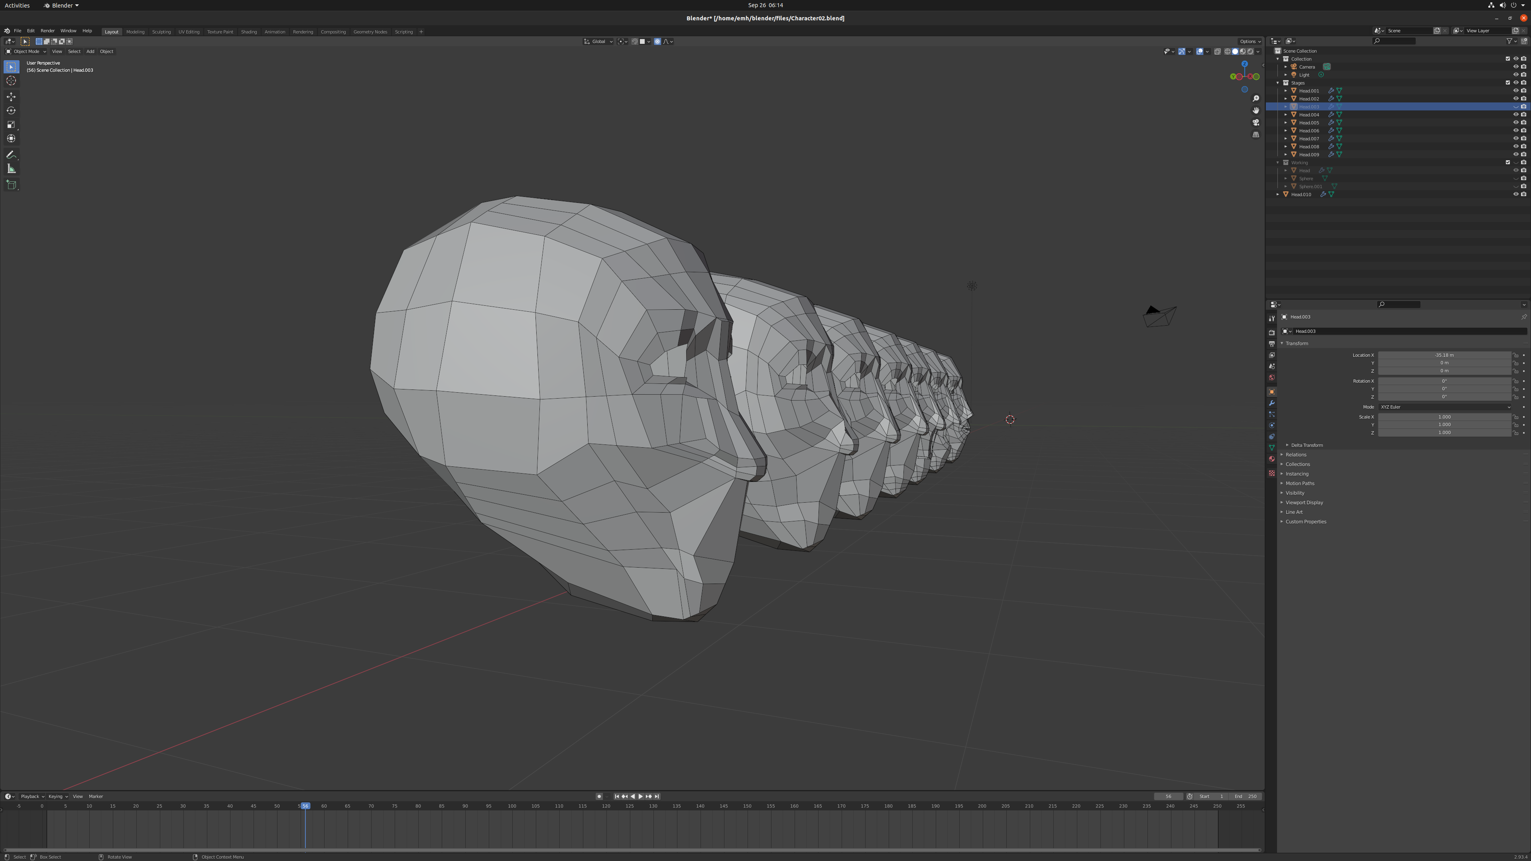The height and width of the screenshot is (861, 1531).
Task: Click the Pan hand viewport gizmo
Action: (x=1256, y=110)
